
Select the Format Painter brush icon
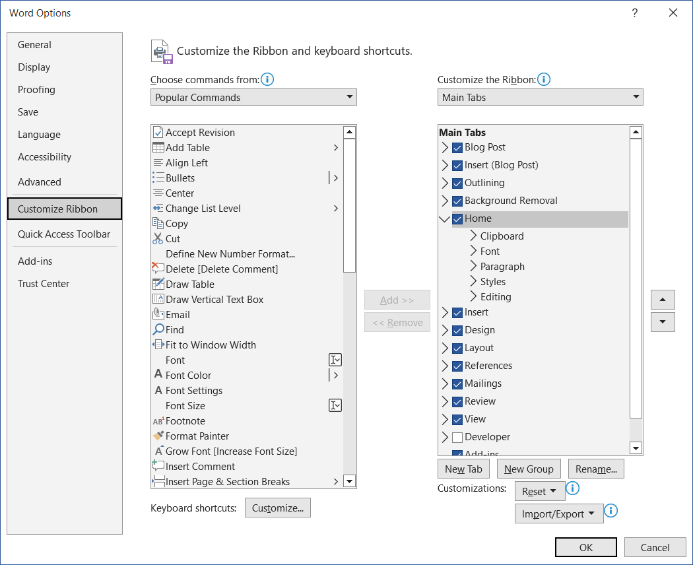(158, 436)
